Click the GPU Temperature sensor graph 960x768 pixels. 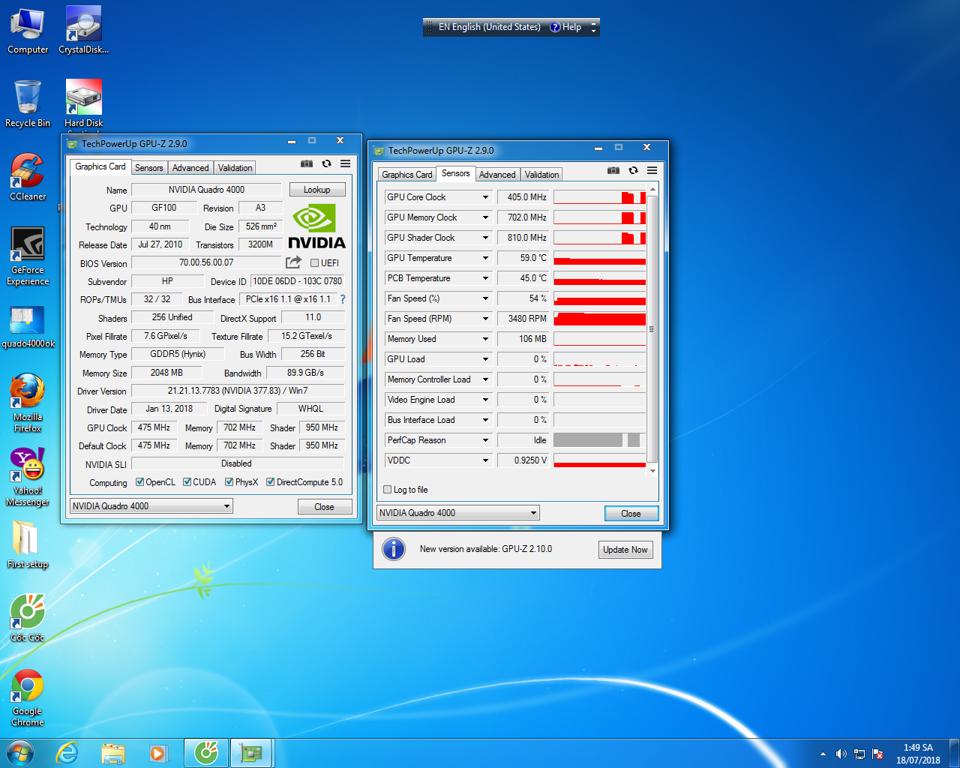(x=599, y=258)
